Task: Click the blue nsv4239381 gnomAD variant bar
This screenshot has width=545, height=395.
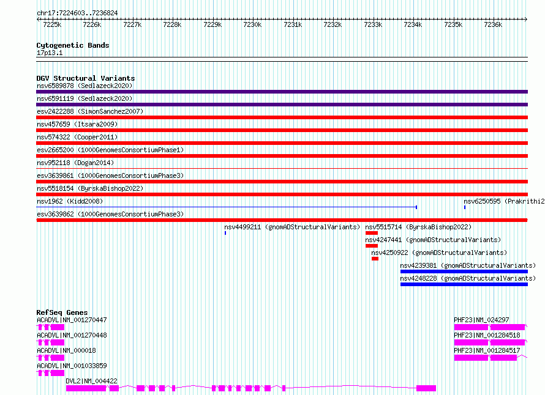Action: [464, 271]
